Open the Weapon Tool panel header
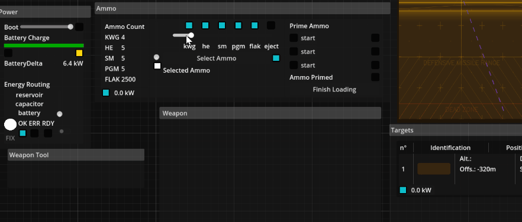 click(x=76, y=155)
